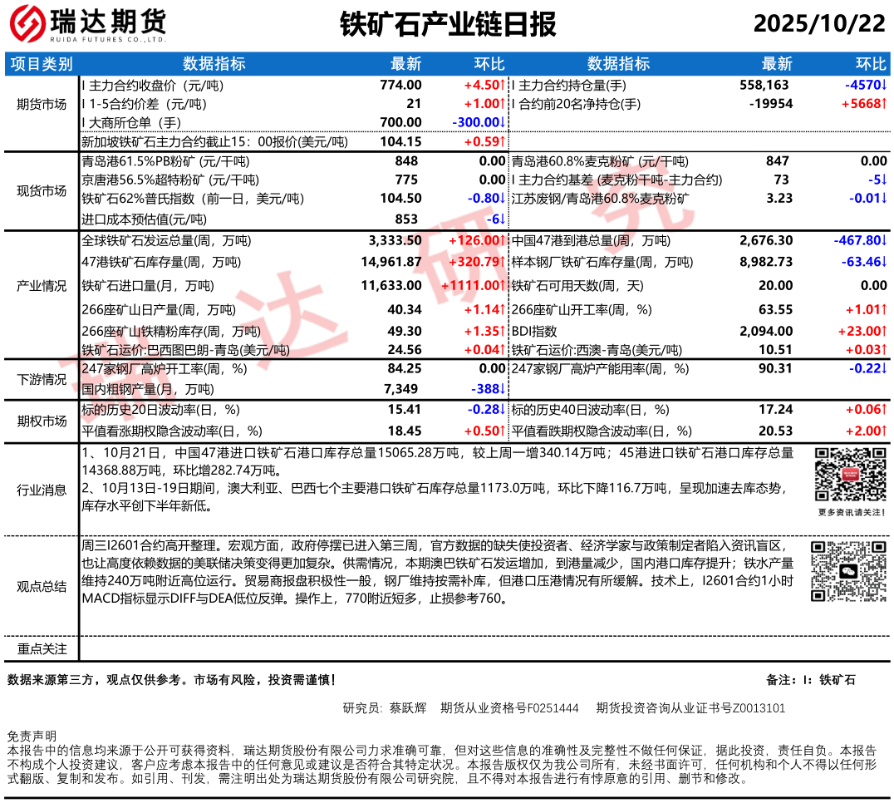The width and height of the screenshot is (894, 803).
Task: Click the 重点关注 row label
Action: 42,648
